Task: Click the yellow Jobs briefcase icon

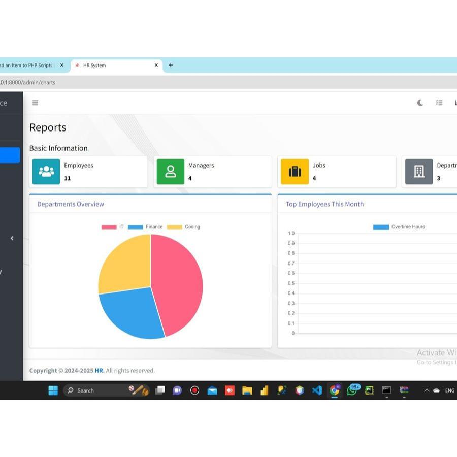Action: 295,172
